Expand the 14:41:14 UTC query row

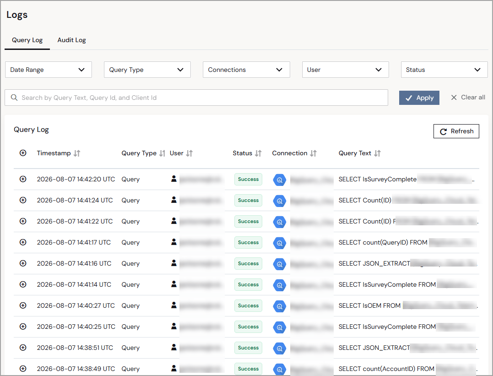click(23, 284)
